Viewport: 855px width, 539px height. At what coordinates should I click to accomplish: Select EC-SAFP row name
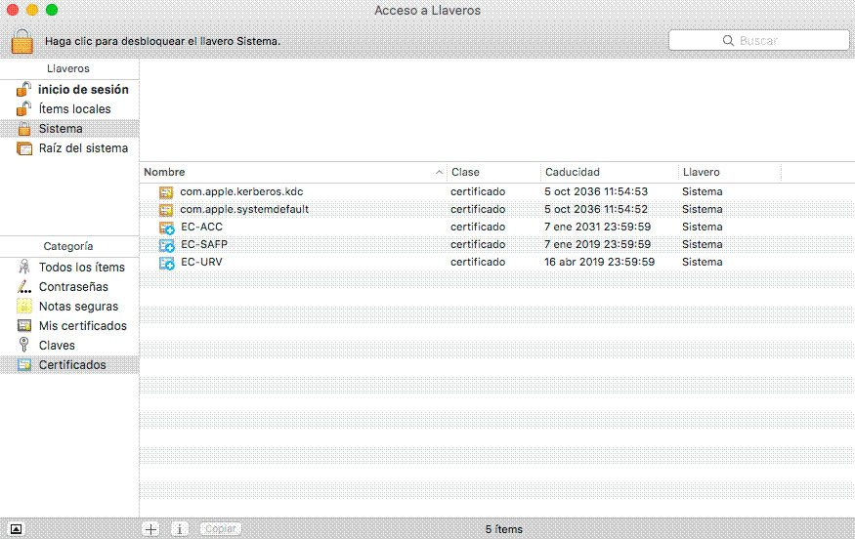[x=204, y=244]
